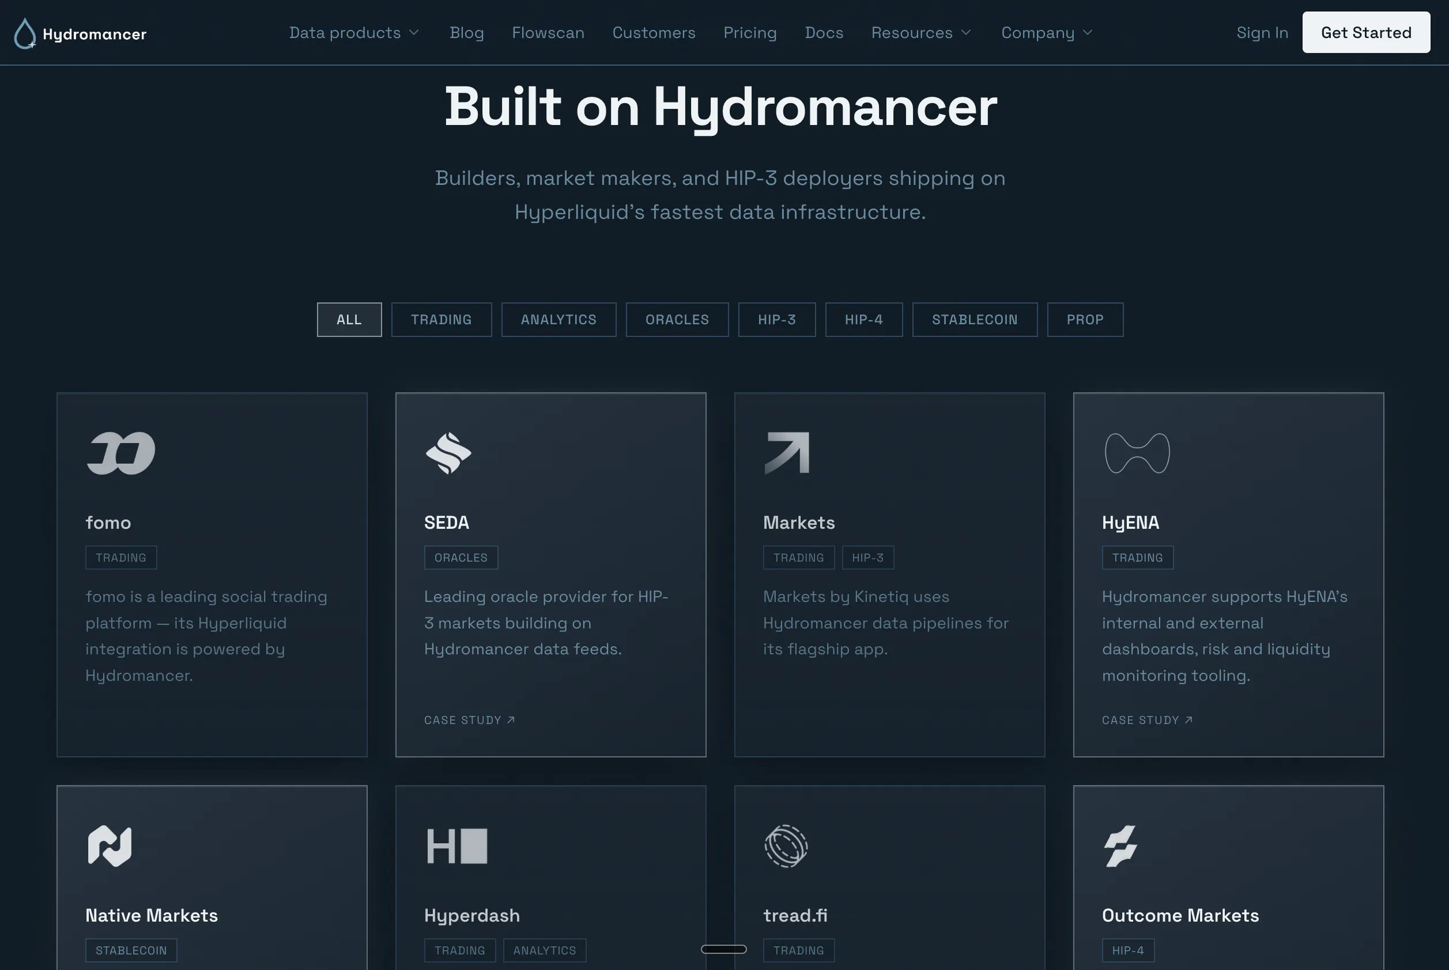Click the Hyperdash logo icon

[x=457, y=846]
